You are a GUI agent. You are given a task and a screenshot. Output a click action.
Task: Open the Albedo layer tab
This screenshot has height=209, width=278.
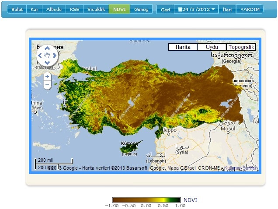pyautogui.click(x=54, y=10)
